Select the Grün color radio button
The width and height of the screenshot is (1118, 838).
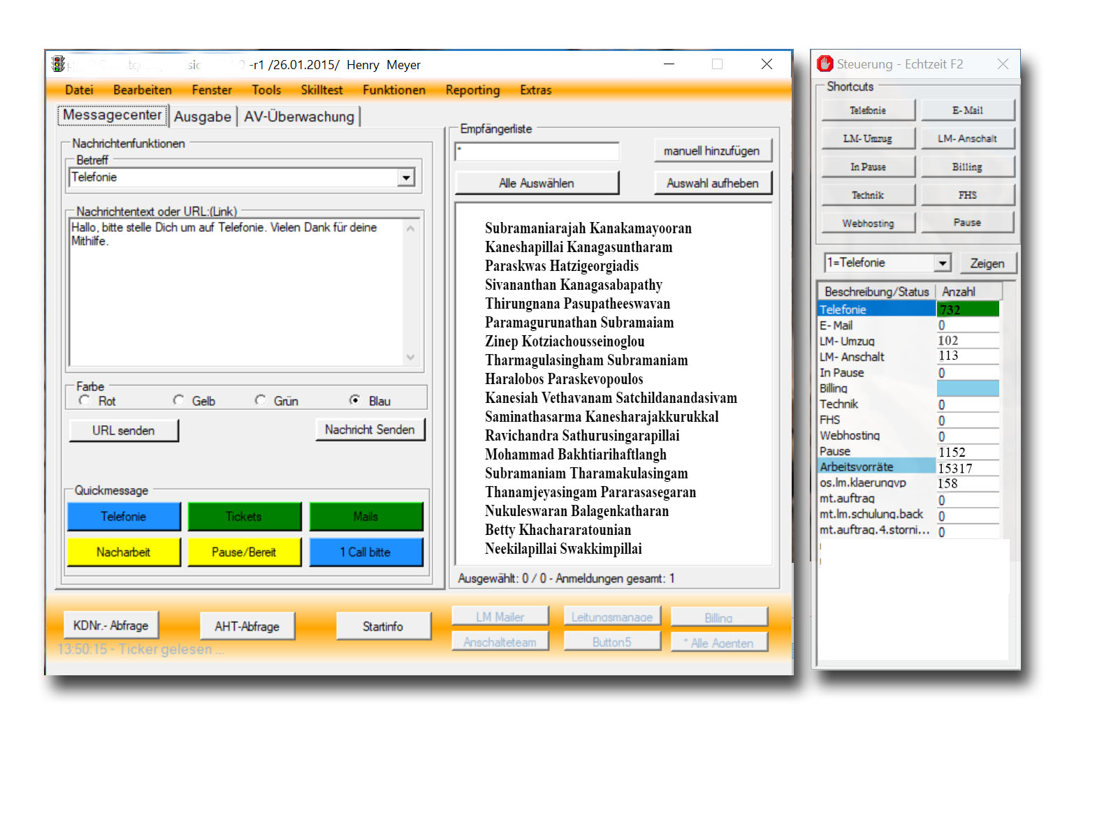click(261, 400)
